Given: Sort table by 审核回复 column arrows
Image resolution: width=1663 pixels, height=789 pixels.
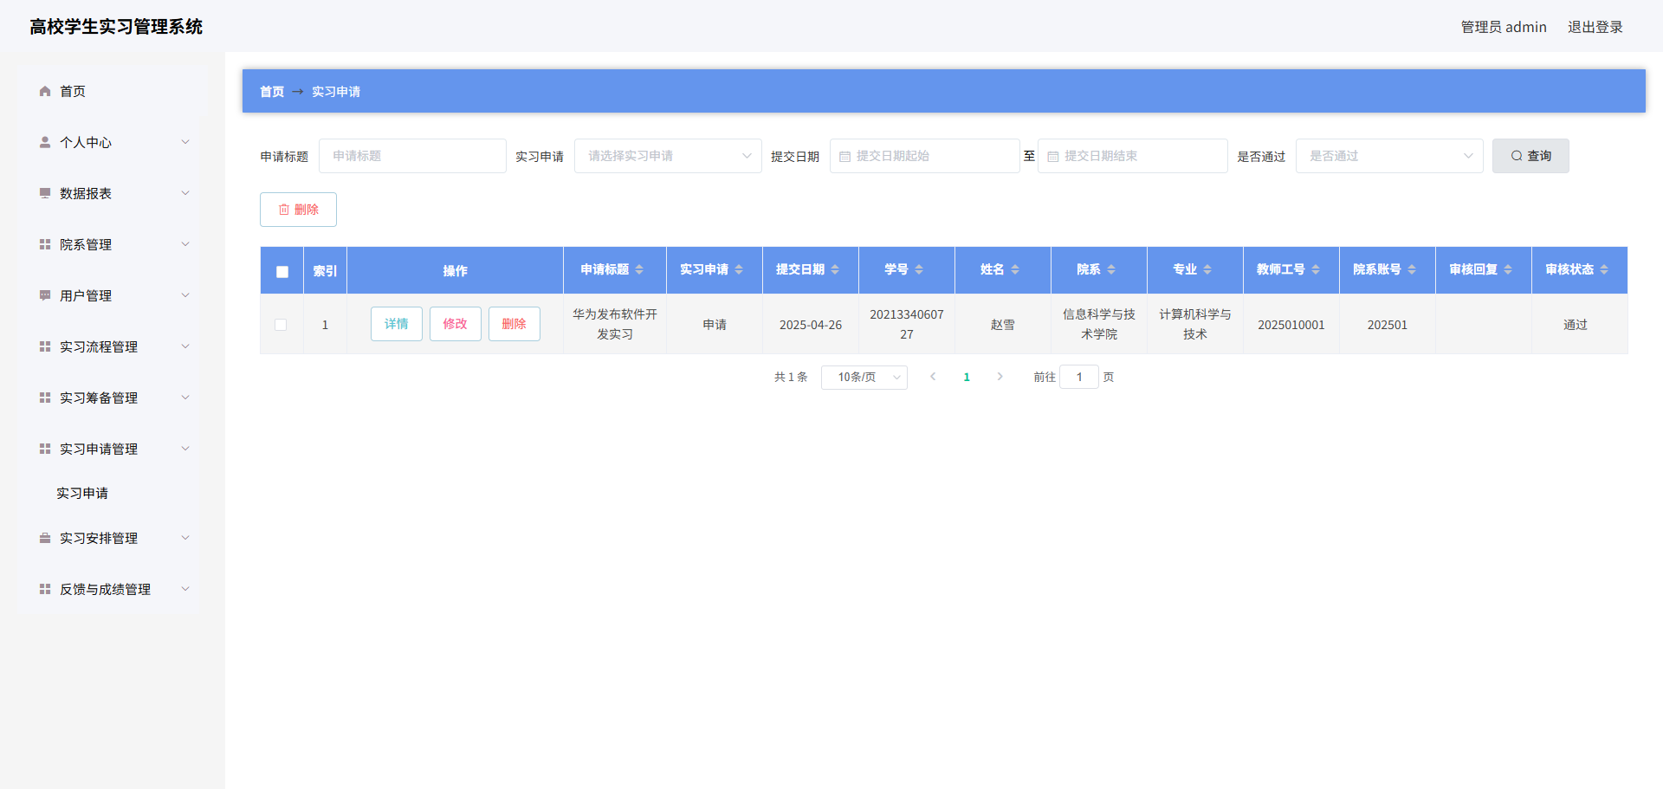Looking at the screenshot, I should pyautogui.click(x=1508, y=269).
